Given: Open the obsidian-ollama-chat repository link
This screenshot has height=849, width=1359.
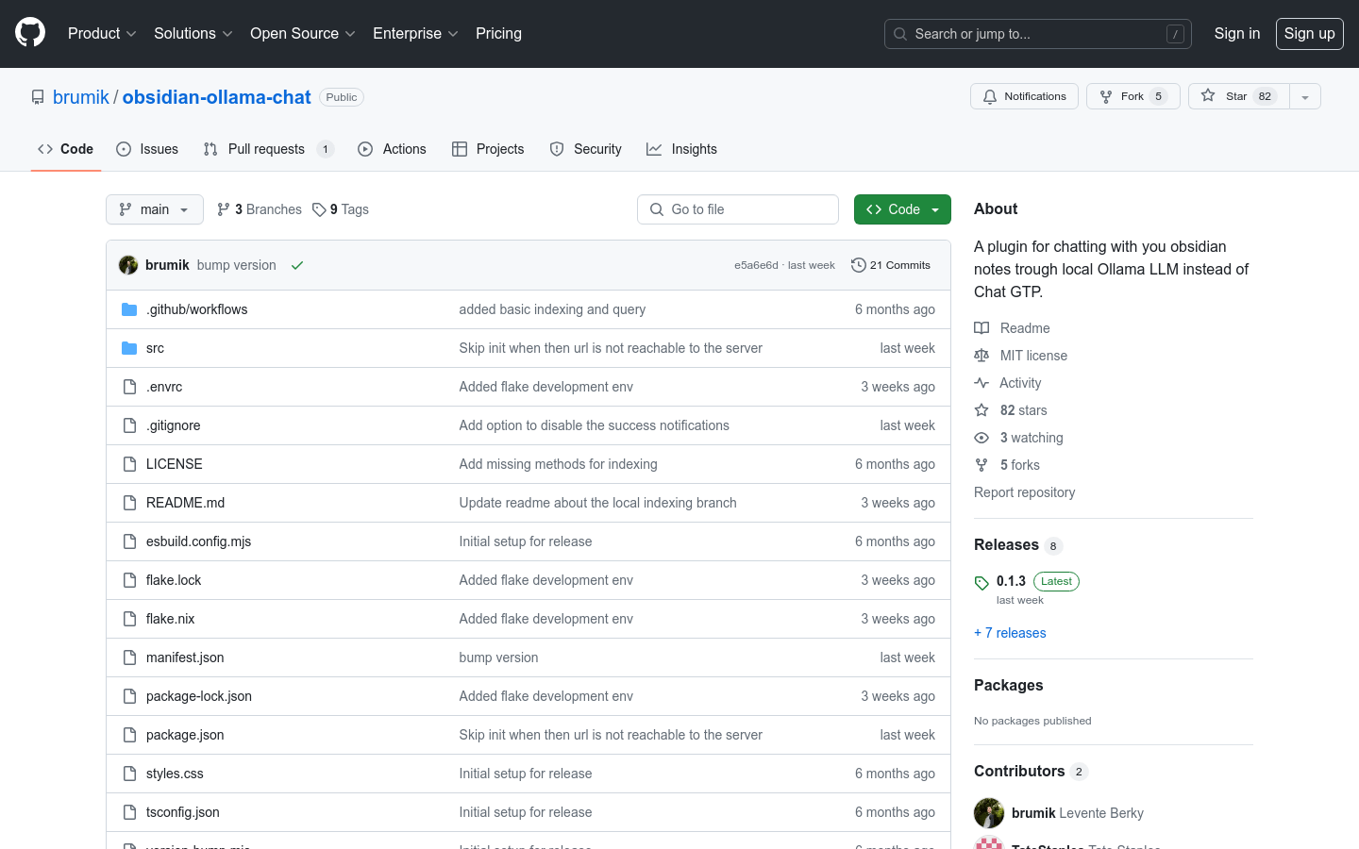Looking at the screenshot, I should coord(216,97).
